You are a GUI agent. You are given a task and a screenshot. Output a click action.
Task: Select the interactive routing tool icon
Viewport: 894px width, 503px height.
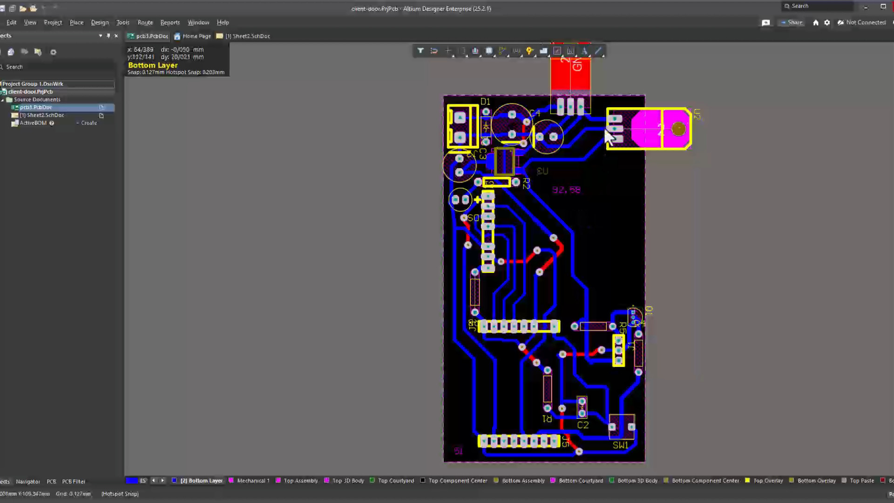[x=502, y=51]
